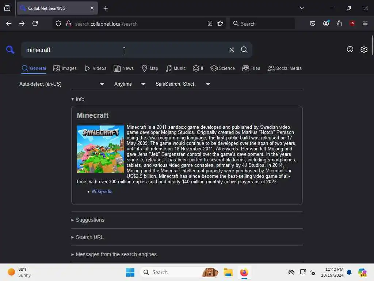
Task: Switch to the Science search category
Action: pos(222,68)
